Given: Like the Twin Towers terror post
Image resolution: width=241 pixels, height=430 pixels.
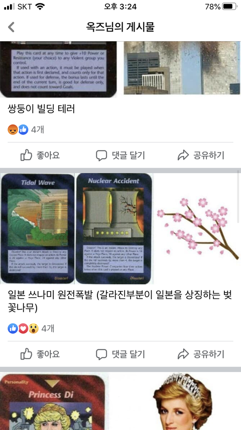Looking at the screenshot, I should (x=40, y=156).
